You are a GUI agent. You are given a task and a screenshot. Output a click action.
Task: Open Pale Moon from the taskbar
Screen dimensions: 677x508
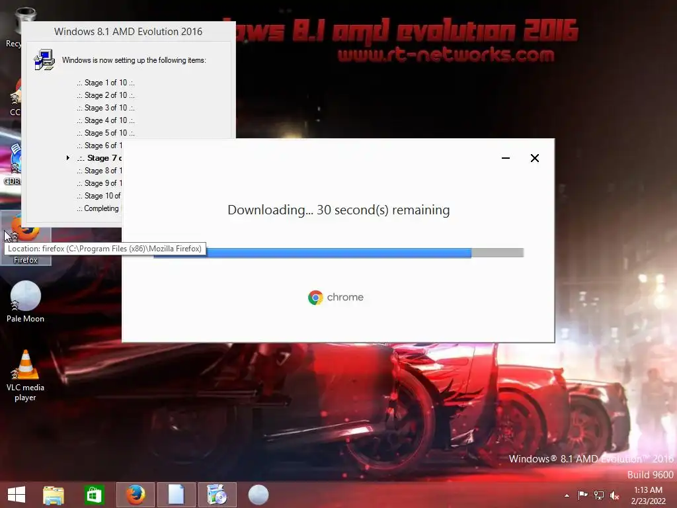click(x=259, y=495)
